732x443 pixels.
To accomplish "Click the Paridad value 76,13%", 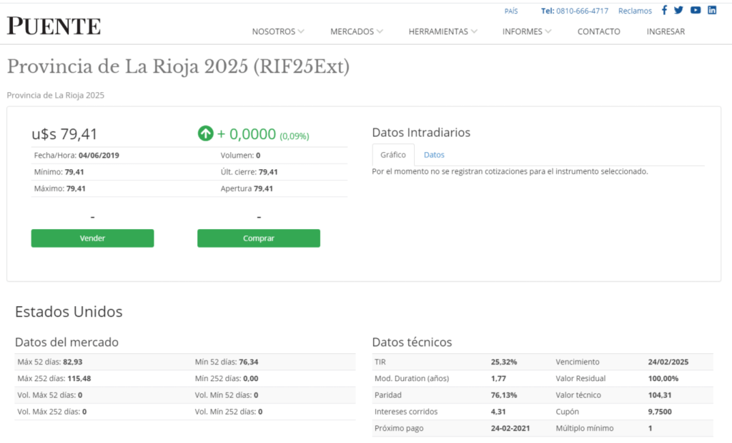I will click(504, 395).
